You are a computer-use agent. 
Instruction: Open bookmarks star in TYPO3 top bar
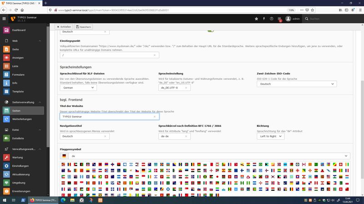(x=256, y=19)
